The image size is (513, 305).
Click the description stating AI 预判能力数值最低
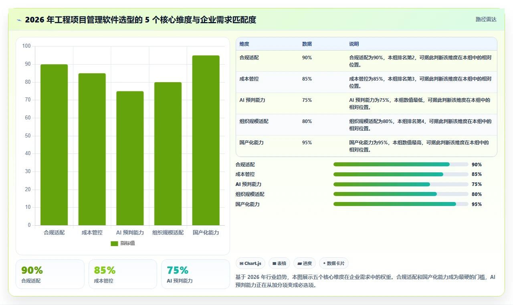tap(420, 103)
